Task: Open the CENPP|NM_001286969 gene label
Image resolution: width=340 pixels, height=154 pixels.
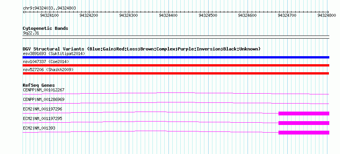Action: 44,99
